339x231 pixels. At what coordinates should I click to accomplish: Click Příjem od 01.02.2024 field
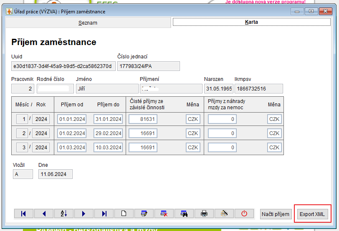pos(72,133)
